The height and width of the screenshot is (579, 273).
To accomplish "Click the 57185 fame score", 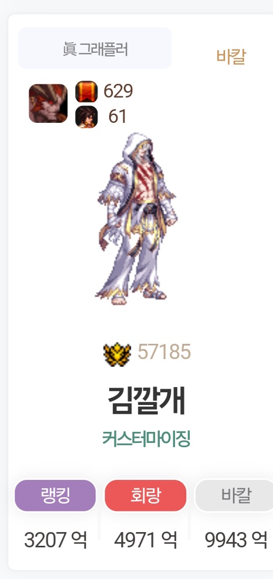I will pos(164,352).
